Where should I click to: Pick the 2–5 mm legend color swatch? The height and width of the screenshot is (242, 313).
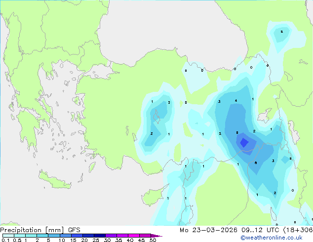tap(42, 236)
